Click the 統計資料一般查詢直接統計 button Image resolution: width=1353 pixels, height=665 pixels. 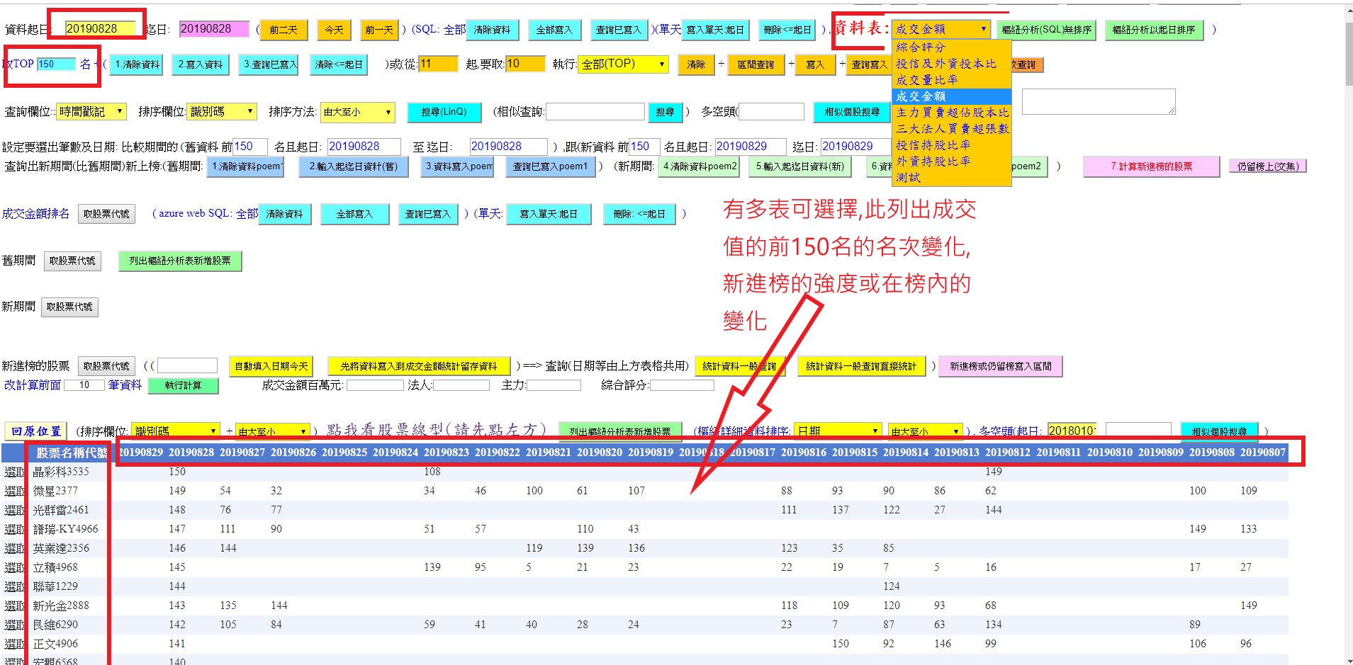(x=861, y=366)
